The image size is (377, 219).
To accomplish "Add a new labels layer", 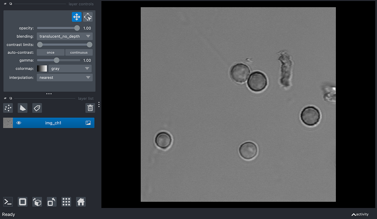I will point(37,108).
